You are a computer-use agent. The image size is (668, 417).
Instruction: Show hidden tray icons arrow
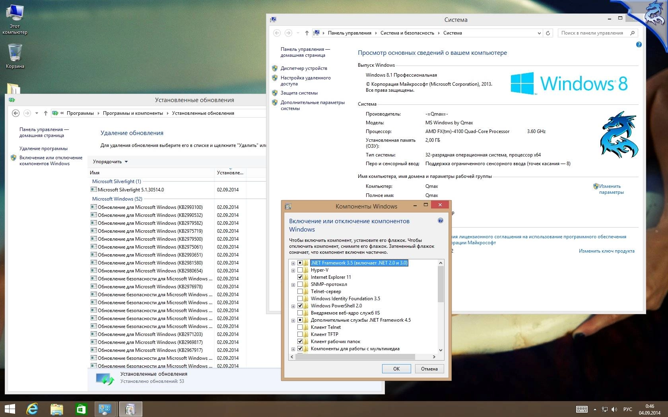(x=595, y=409)
